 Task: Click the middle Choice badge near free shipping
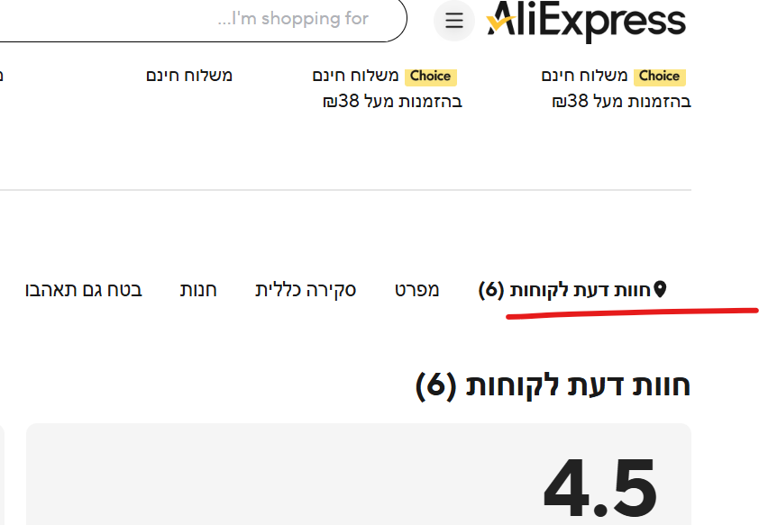click(430, 77)
